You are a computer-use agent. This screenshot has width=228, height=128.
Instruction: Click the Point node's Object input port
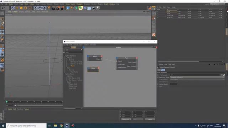point(116,61)
